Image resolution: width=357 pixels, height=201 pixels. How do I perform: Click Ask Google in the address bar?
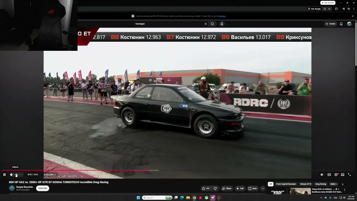[x=314, y=9]
